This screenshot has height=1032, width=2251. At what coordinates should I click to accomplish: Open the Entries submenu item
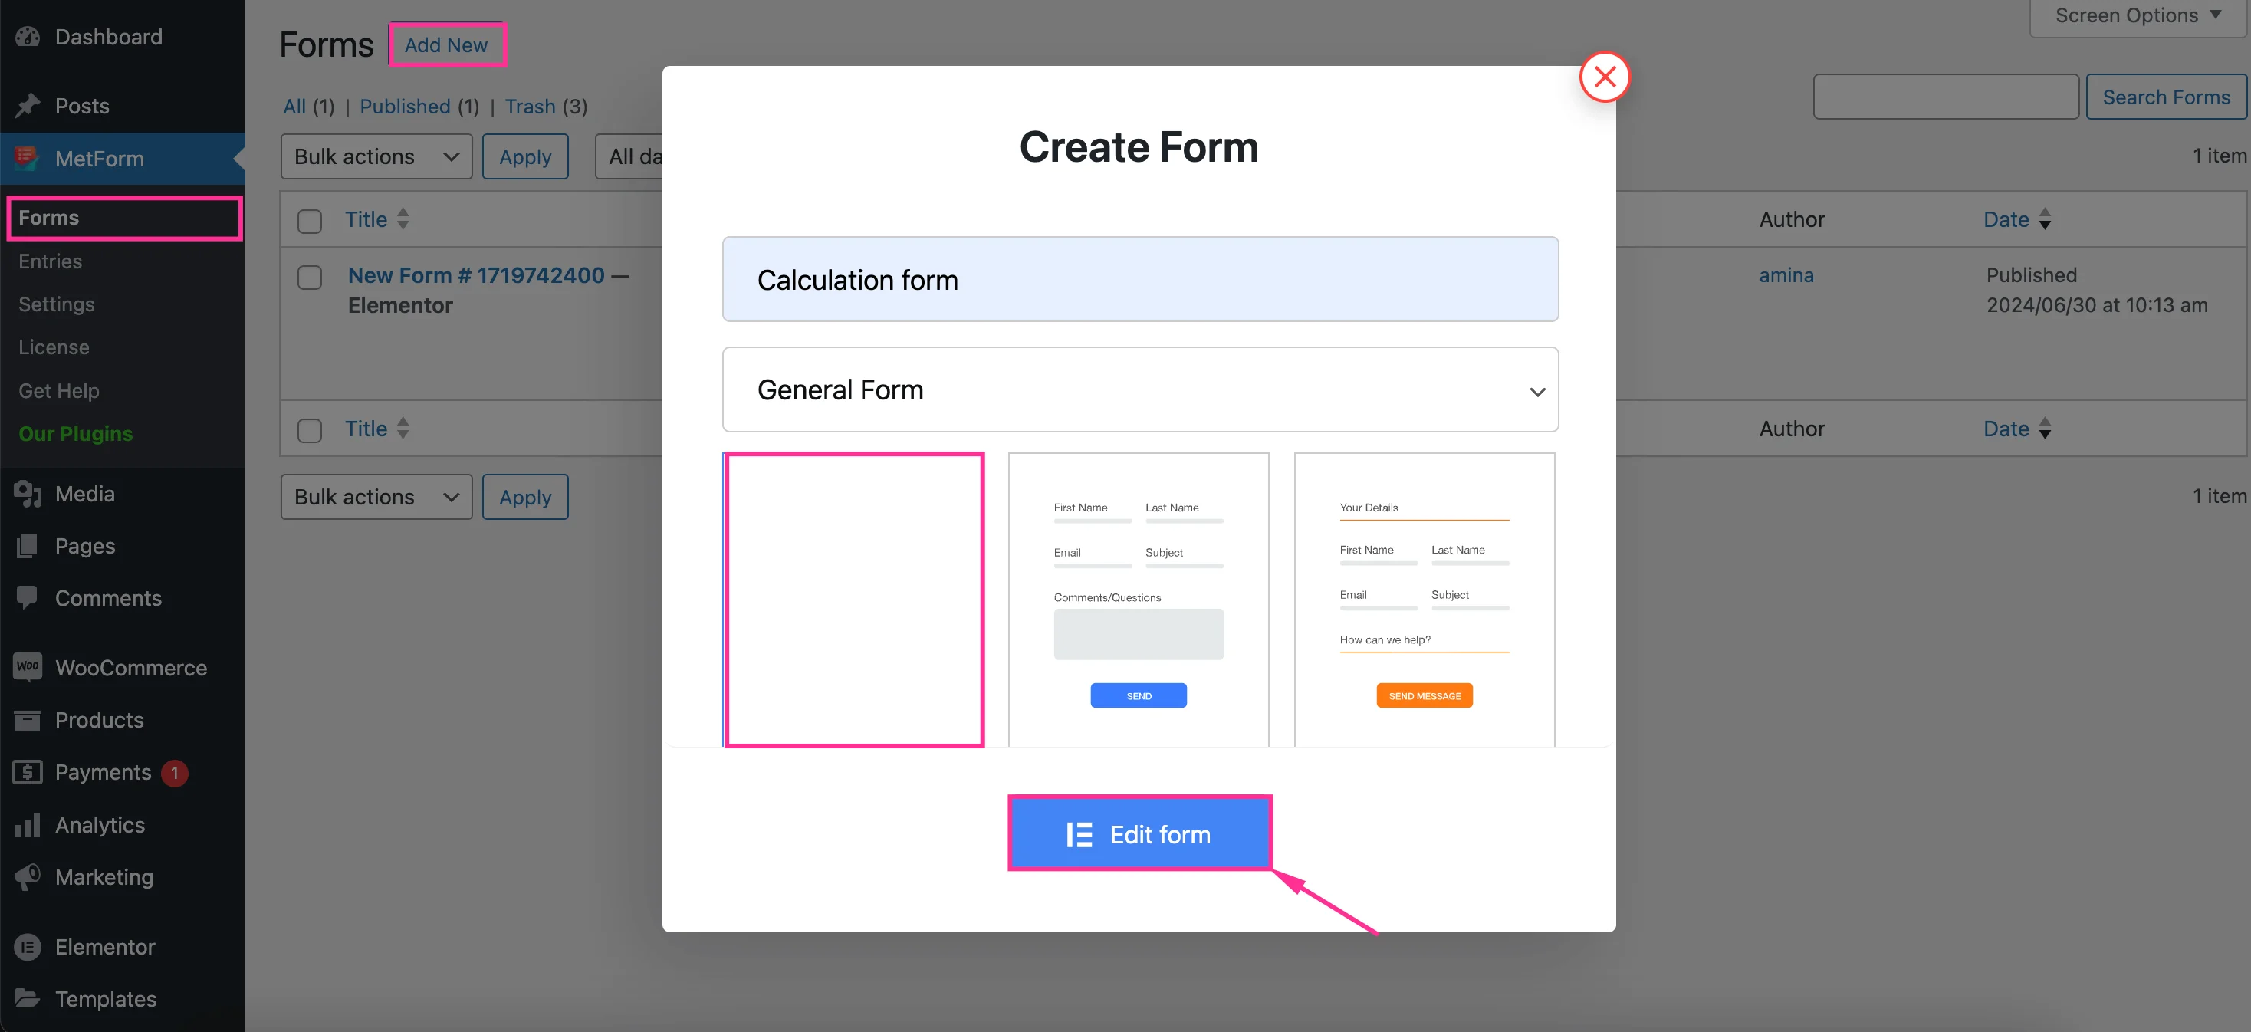click(50, 261)
